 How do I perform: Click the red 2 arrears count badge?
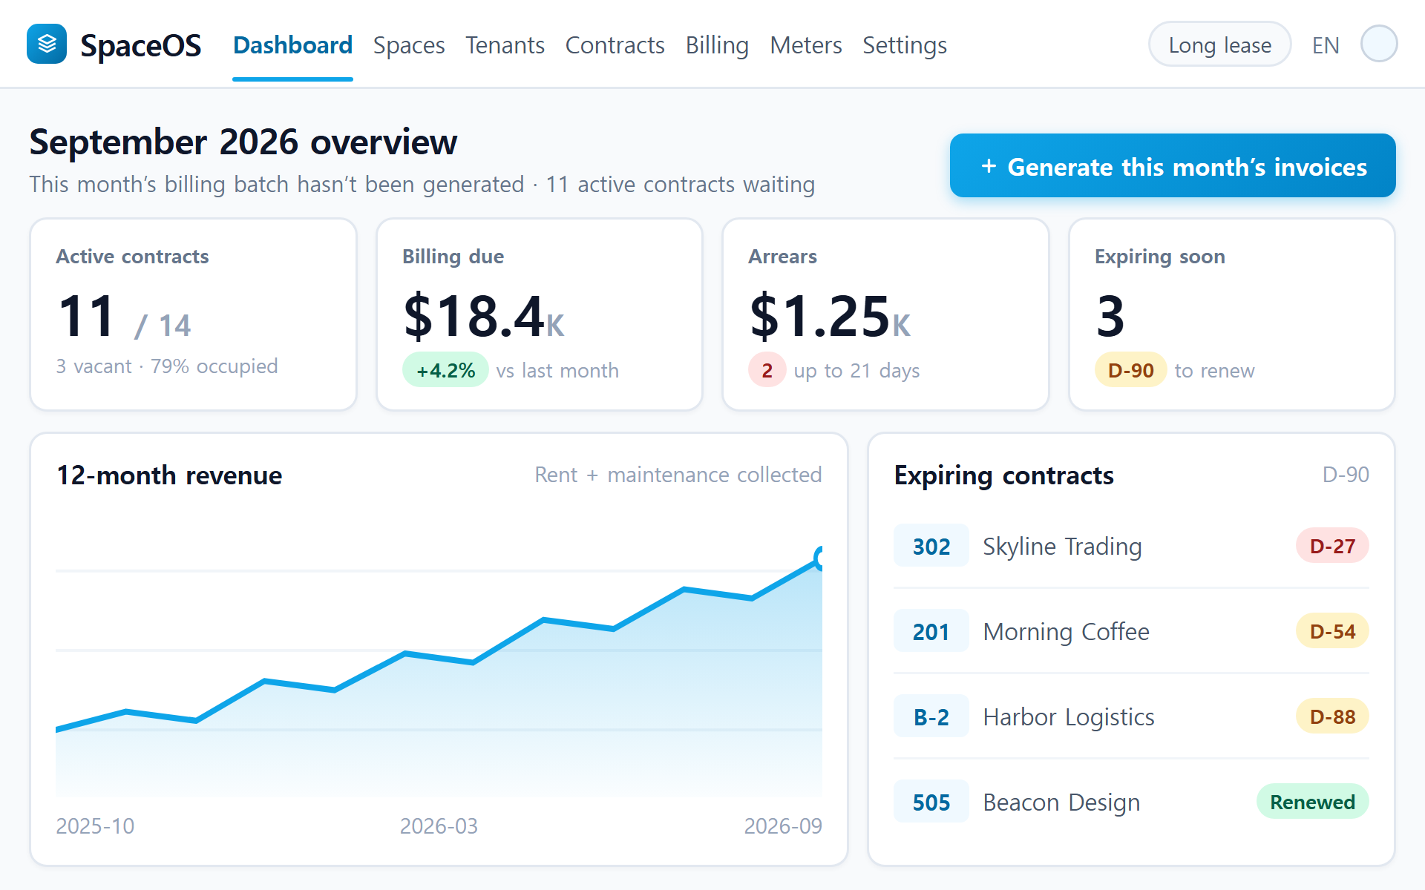767,370
